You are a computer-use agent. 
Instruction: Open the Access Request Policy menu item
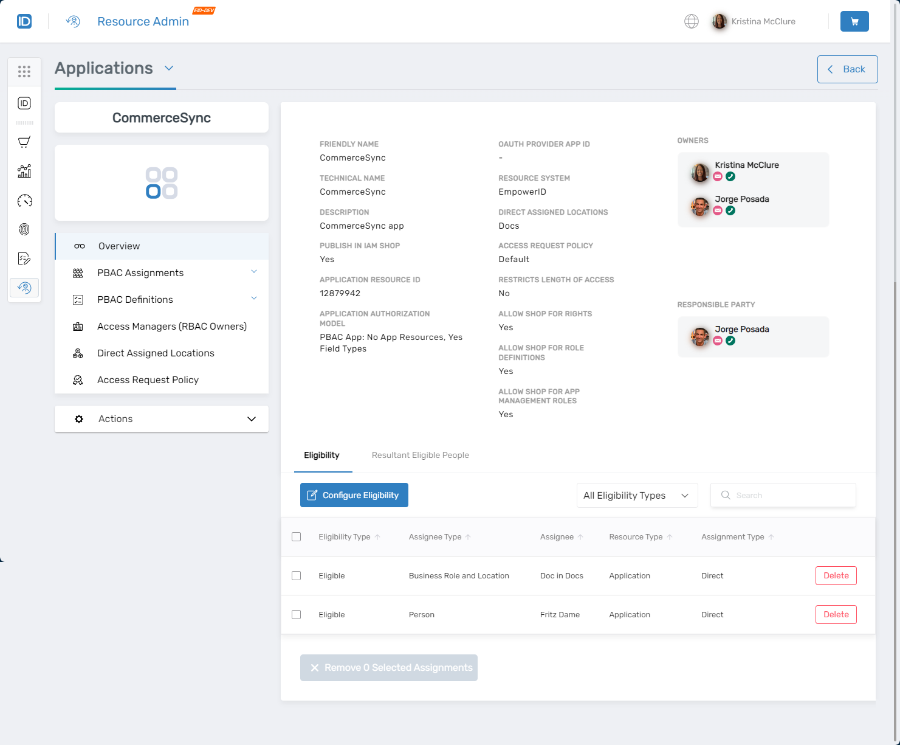[x=148, y=379]
